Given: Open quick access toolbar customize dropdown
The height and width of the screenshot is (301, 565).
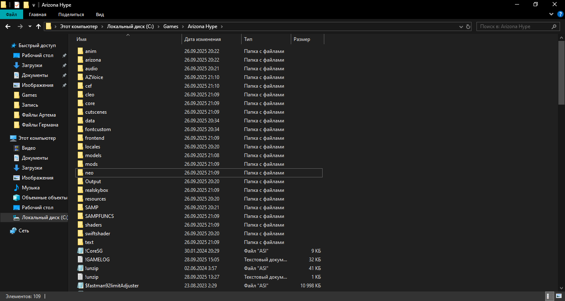Looking at the screenshot, I should (34, 5).
